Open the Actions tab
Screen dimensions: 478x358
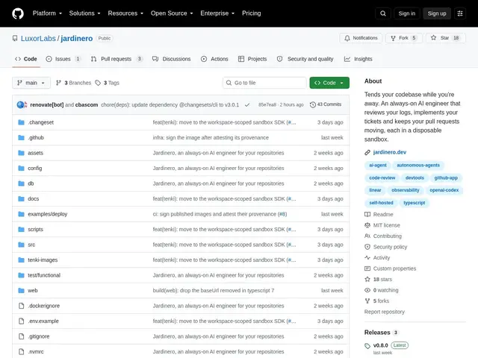214,59
